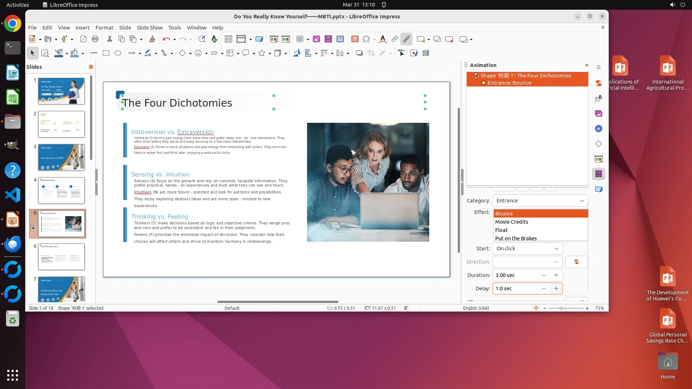Select slide 3 thumbnail in Slides panel
692x389 pixels.
(61, 157)
